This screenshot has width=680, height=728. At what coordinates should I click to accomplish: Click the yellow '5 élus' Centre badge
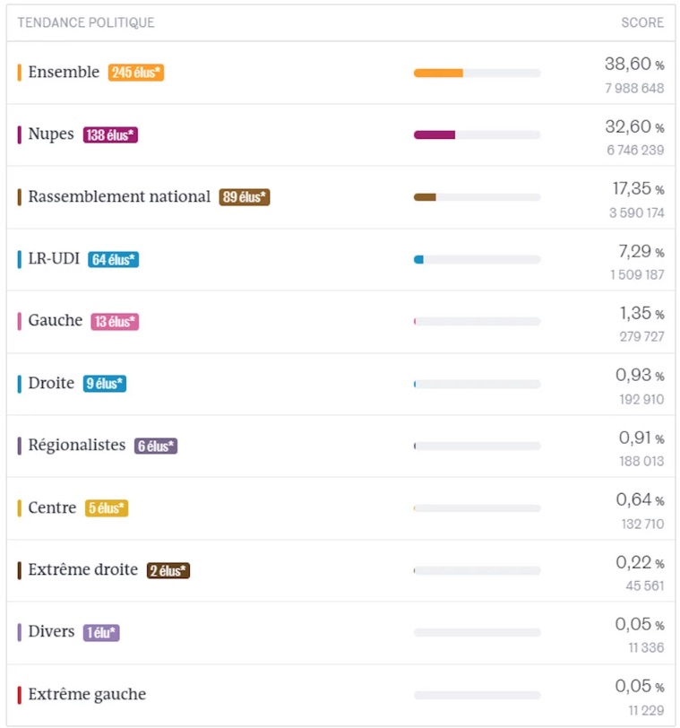(107, 508)
